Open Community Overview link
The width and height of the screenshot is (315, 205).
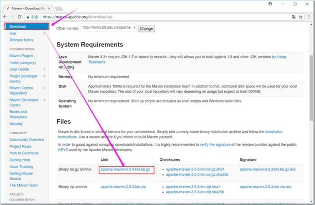27,139
